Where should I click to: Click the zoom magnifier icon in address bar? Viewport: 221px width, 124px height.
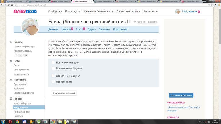coord(209,5)
